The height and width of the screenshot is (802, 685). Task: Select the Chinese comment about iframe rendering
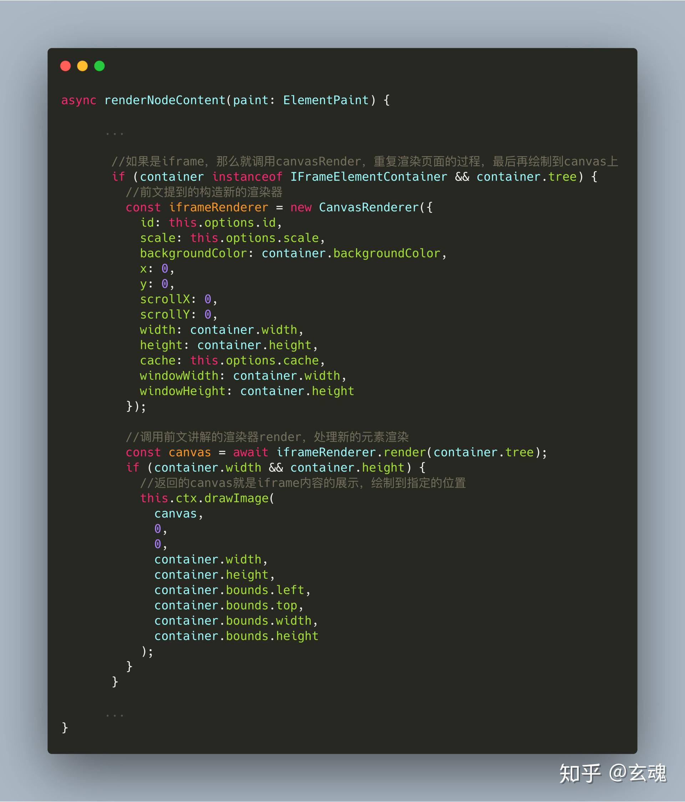[x=364, y=161]
